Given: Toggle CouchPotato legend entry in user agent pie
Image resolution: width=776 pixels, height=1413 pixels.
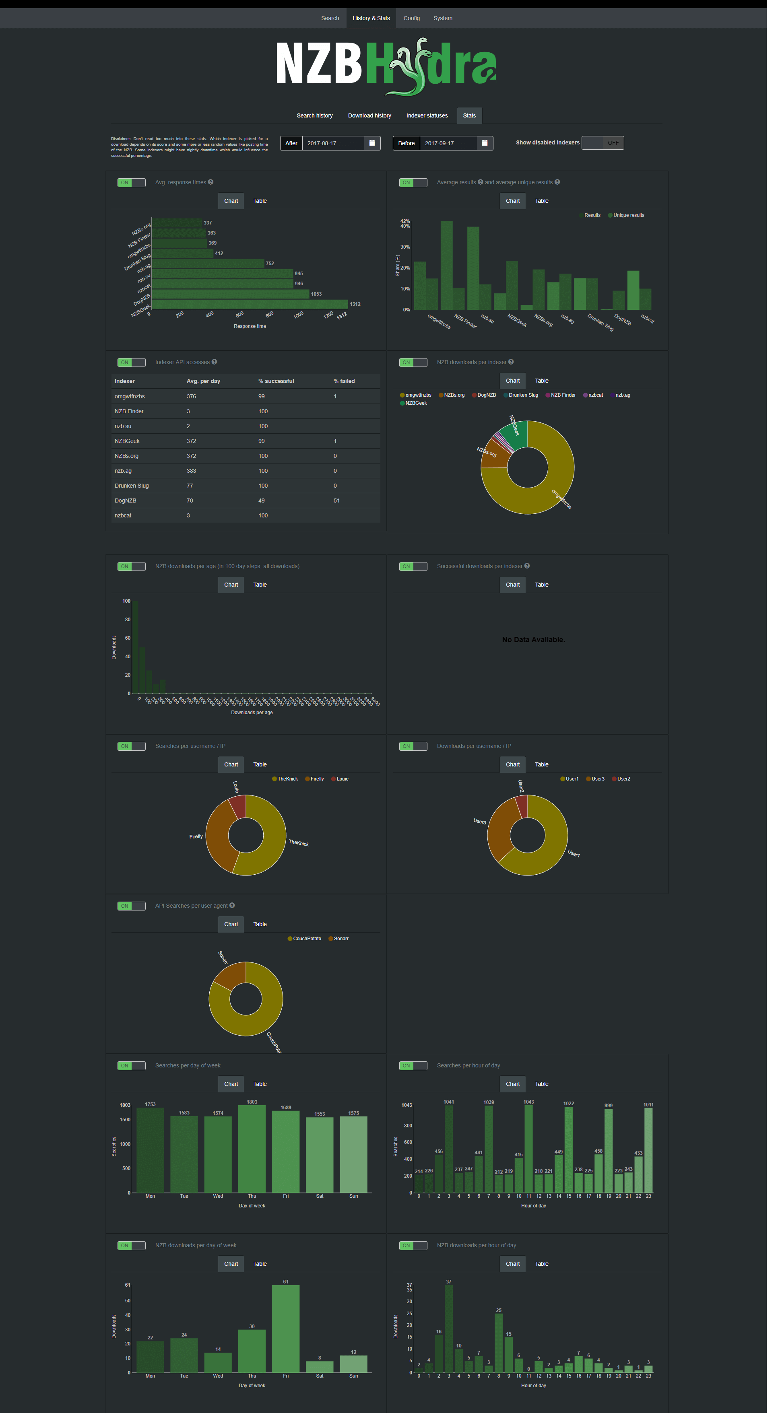Looking at the screenshot, I should tap(305, 939).
